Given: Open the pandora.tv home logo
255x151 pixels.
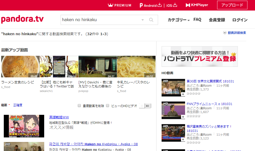Looking at the screenshot, I should click(22, 19).
